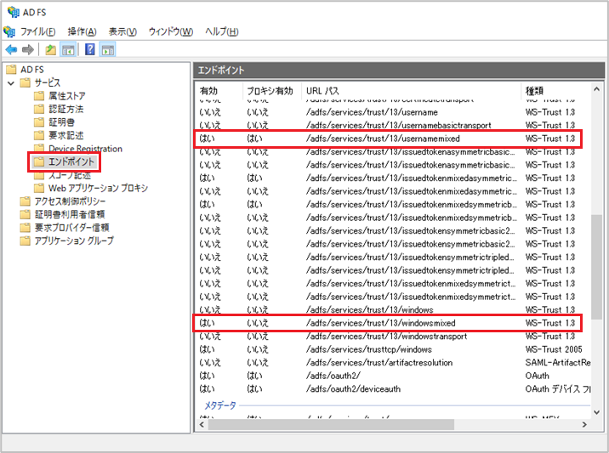The width and height of the screenshot is (609, 453).
Task: Click the horizontal scrollbar left arrow
Action: (202, 425)
